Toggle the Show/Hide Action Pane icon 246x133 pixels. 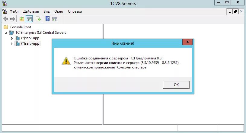(x=55, y=19)
